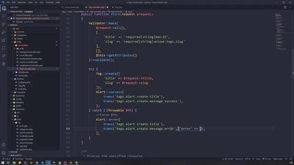Screen dimensions: 294x165
Task: Open the Go menu
Action: (x=36, y=2)
